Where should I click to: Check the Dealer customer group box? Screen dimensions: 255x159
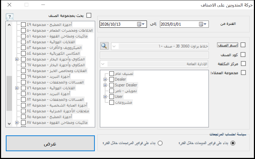pyautogui.click(x=111, y=79)
